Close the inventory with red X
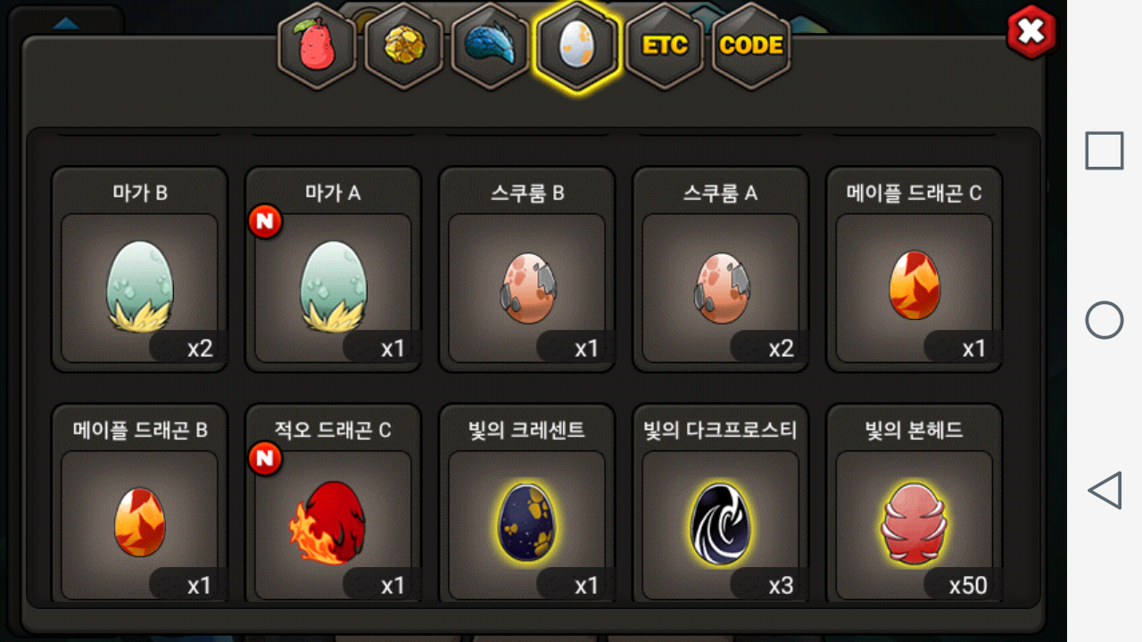The image size is (1142, 642). pyautogui.click(x=1030, y=33)
